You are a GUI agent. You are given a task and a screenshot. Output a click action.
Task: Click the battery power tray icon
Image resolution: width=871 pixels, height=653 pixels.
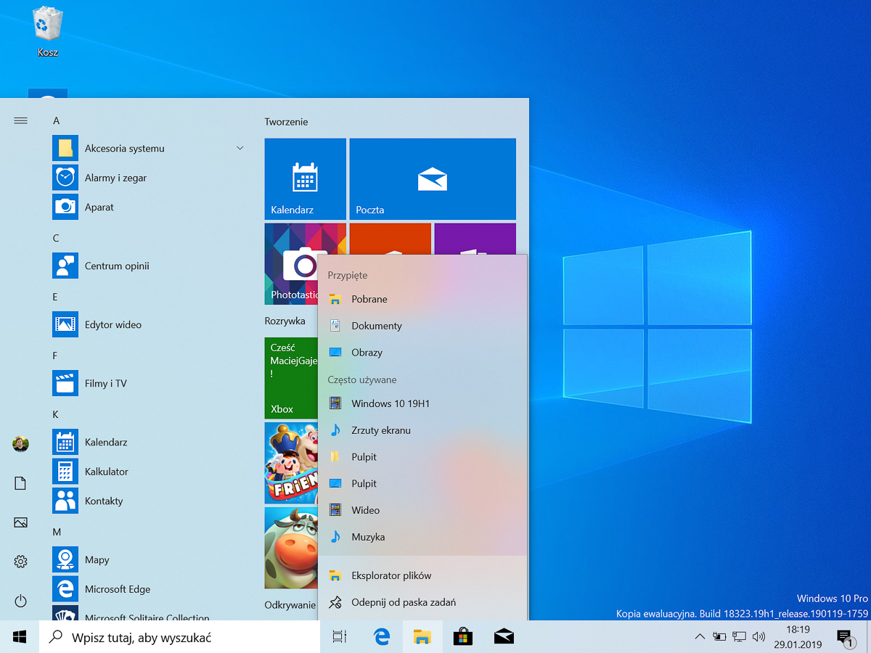tap(719, 637)
